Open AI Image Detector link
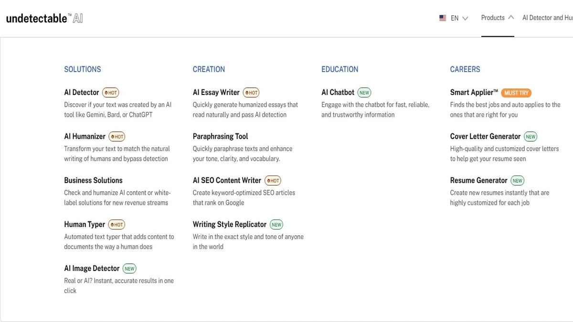Image resolution: width=573 pixels, height=322 pixels. pos(92,269)
